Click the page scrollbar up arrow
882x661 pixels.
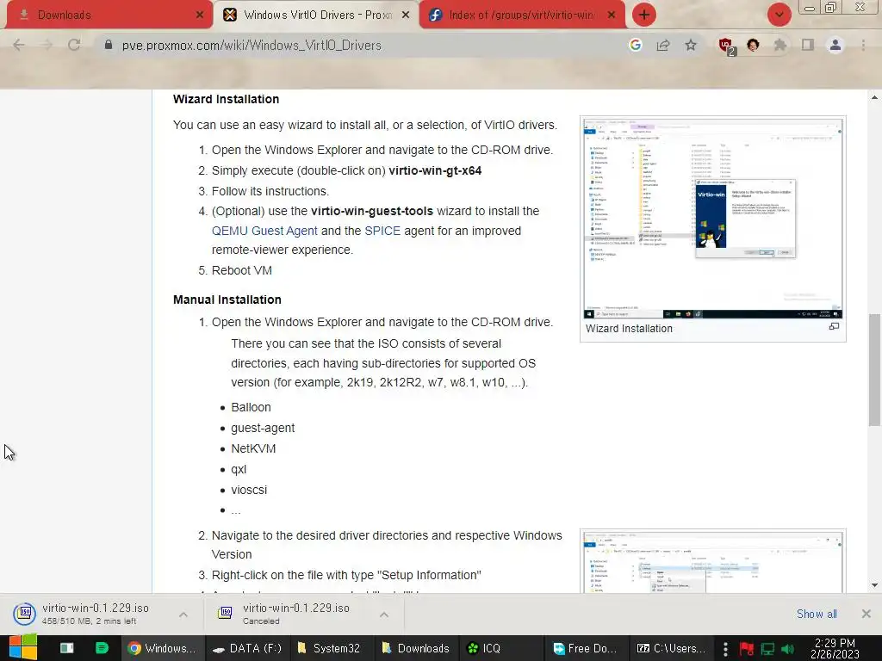click(874, 97)
